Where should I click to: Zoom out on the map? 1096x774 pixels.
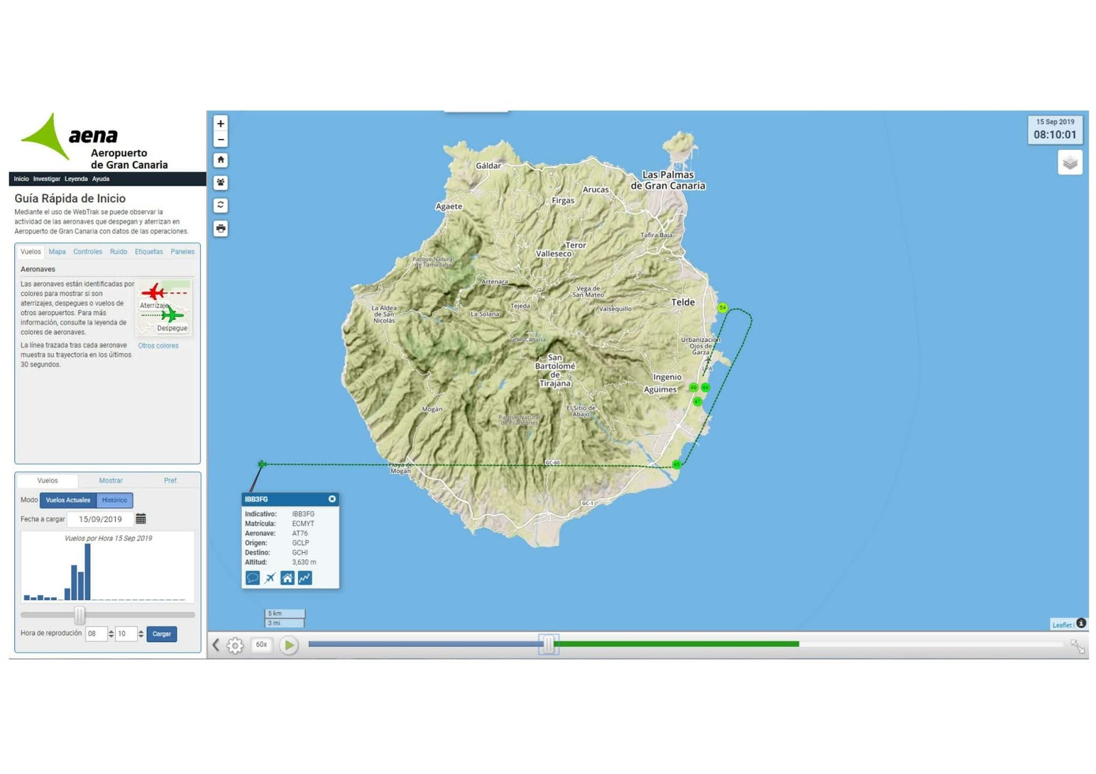tap(221, 140)
